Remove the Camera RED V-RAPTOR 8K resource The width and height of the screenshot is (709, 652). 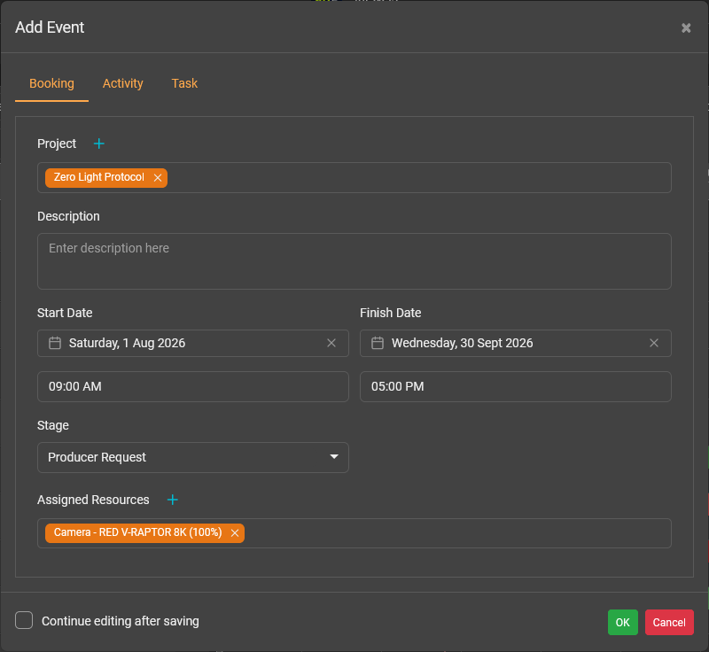click(235, 533)
